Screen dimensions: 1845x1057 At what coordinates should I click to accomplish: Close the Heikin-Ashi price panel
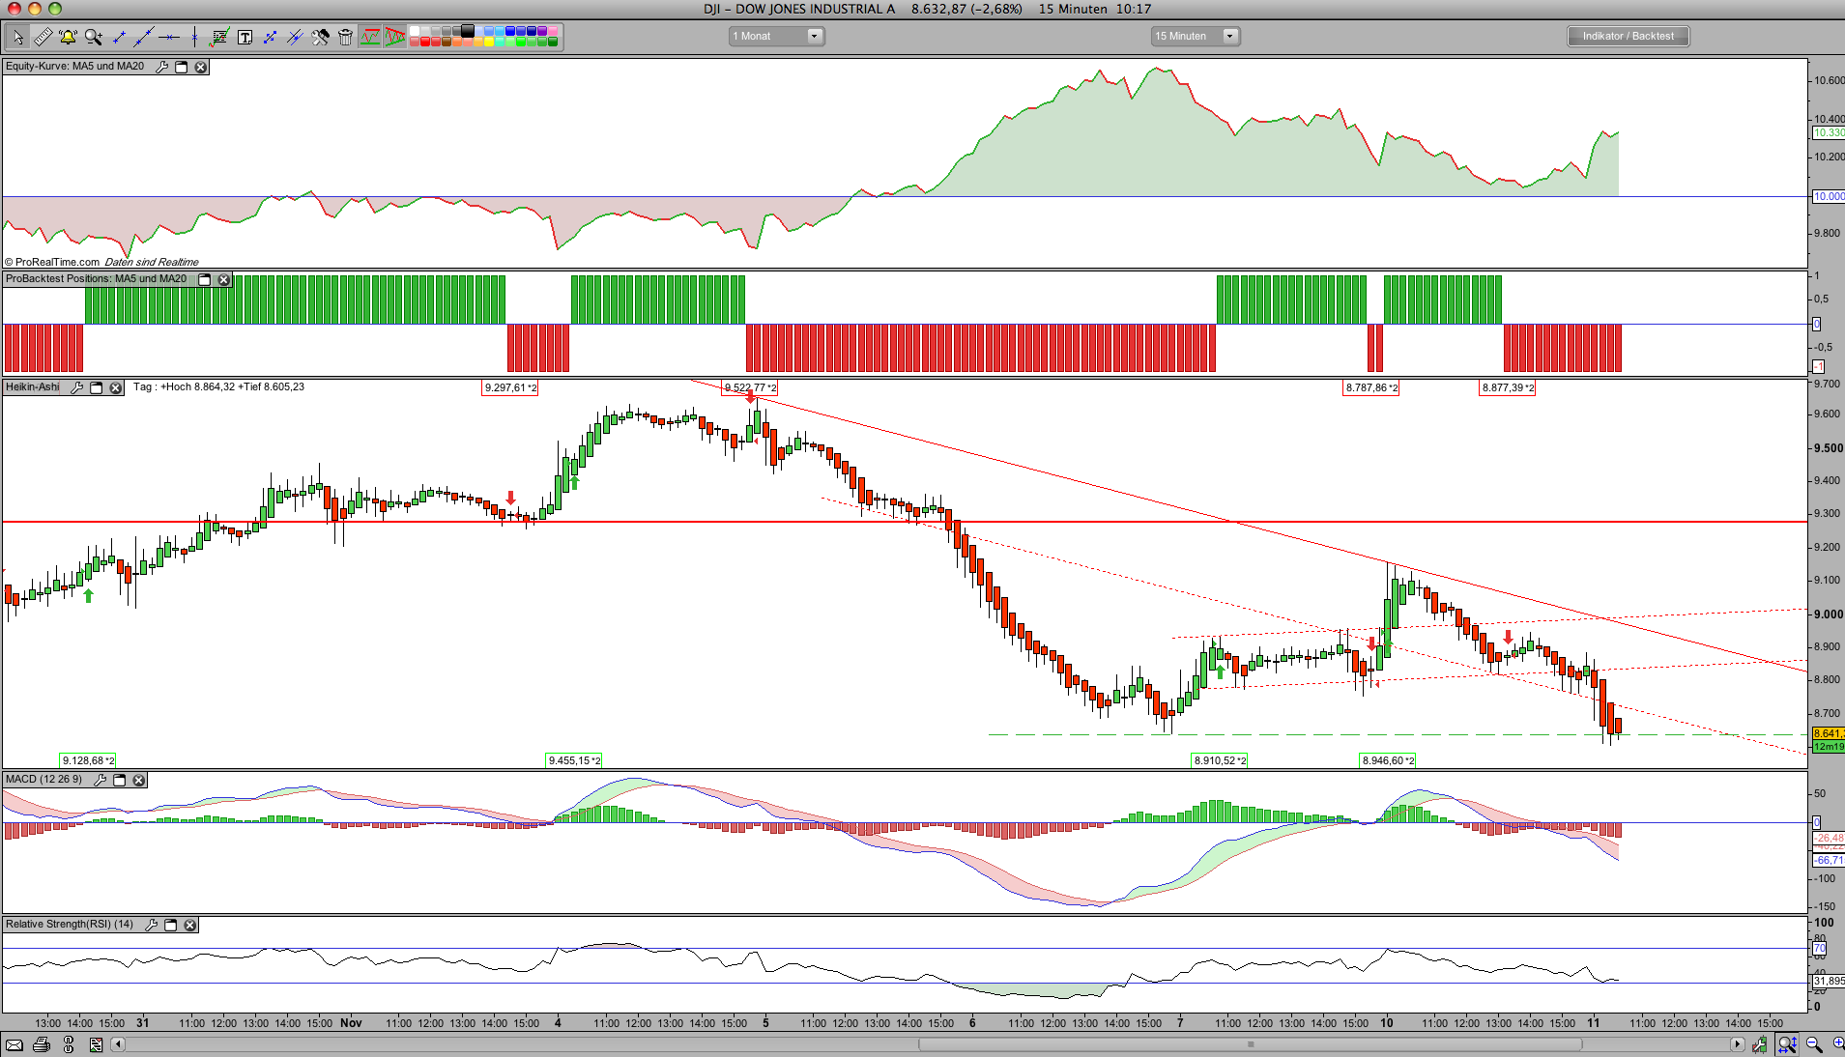click(x=115, y=387)
